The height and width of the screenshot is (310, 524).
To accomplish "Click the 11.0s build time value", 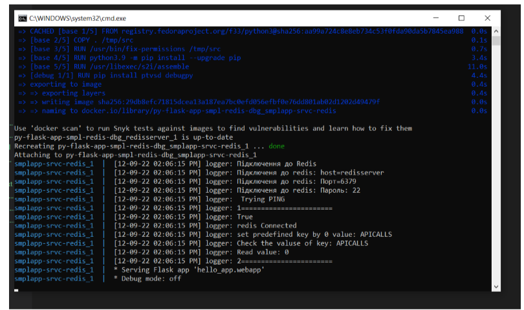I will pyautogui.click(x=477, y=67).
